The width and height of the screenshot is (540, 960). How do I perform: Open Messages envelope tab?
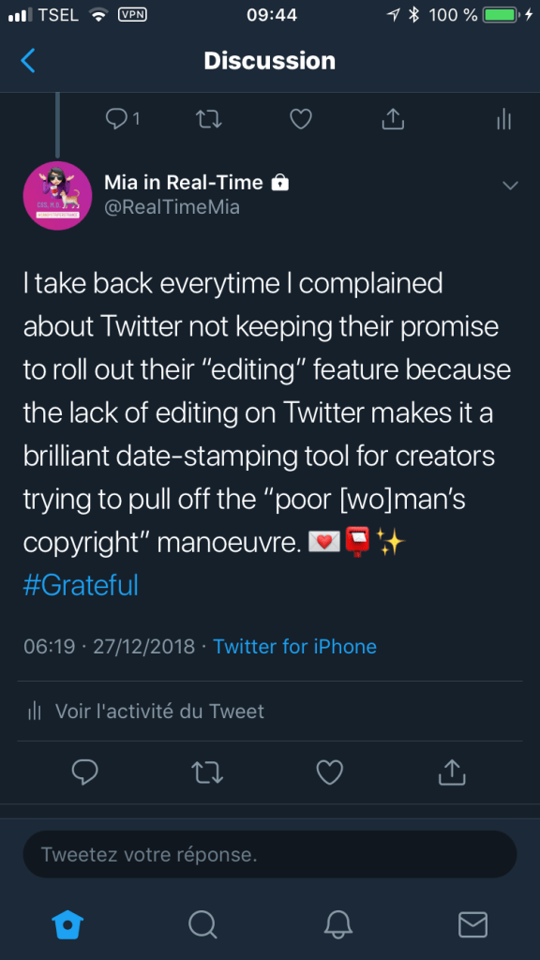click(x=472, y=924)
